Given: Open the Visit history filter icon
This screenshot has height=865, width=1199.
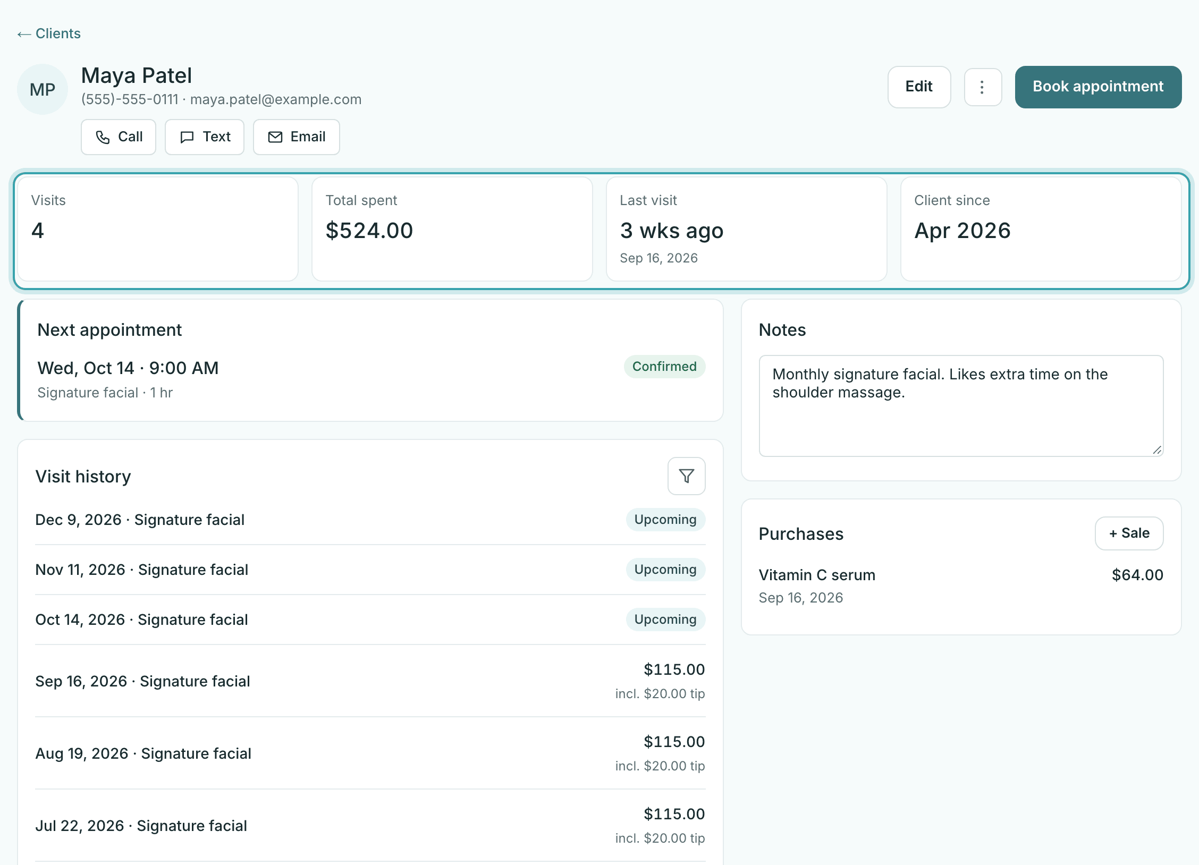Looking at the screenshot, I should (686, 476).
